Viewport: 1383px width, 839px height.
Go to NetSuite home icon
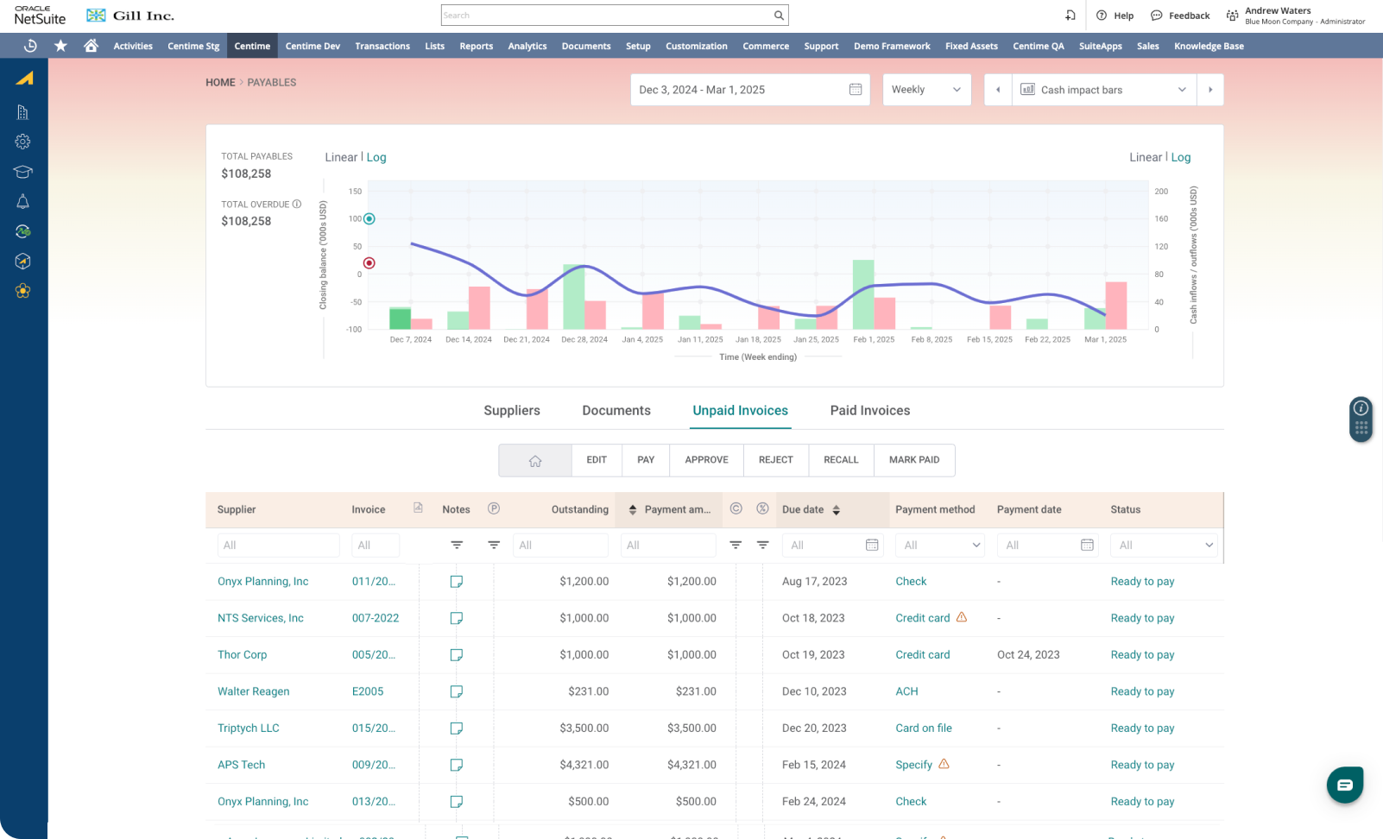[x=91, y=46]
